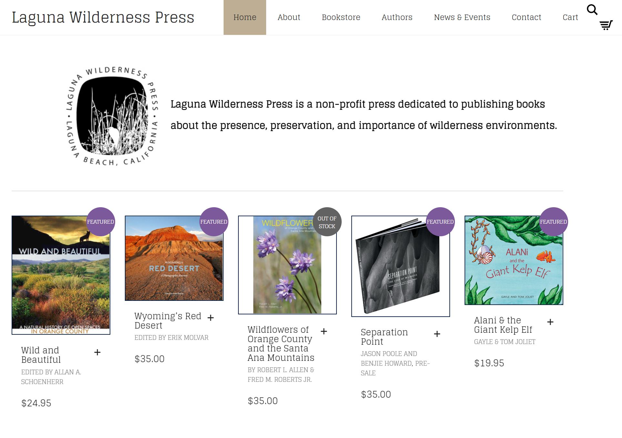
Task: Click the Laguna Wilderness Press site title
Action: click(x=103, y=17)
